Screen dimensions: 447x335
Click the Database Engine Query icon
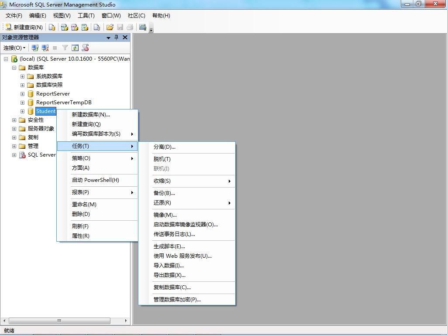52,27
